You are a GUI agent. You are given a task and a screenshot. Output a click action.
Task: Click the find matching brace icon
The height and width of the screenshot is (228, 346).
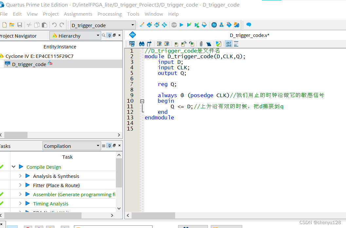[x=149, y=44]
